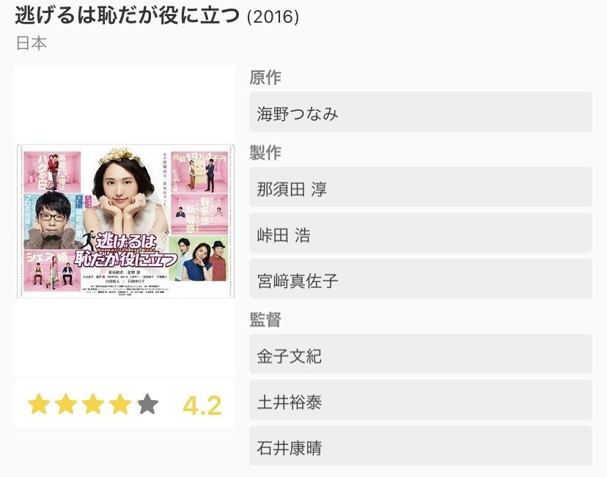Screen dimensions: 607x477
Task: Click the 製作 section heading
Action: pos(265,153)
